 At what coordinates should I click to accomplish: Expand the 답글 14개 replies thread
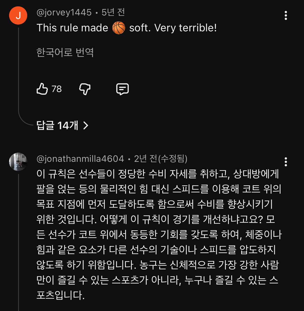(x=62, y=125)
